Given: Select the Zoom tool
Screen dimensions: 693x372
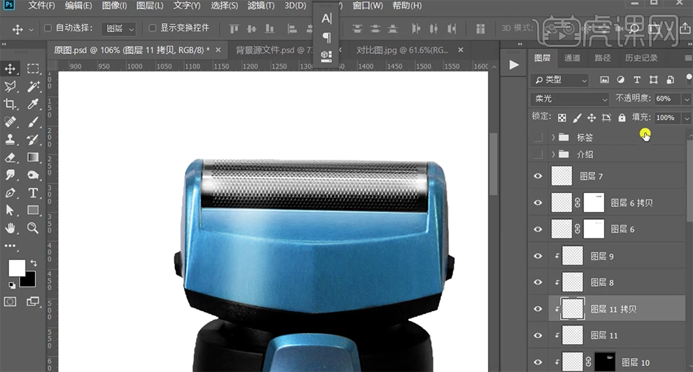Looking at the screenshot, I should click(x=33, y=228).
